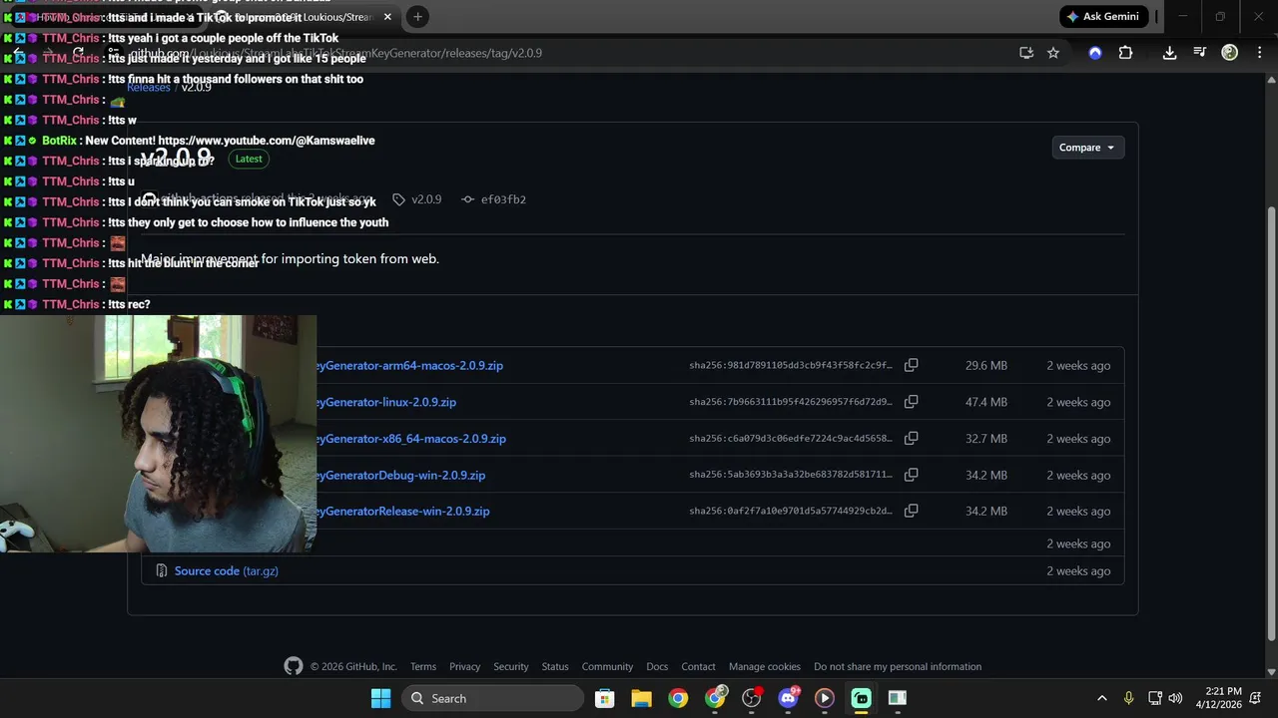Open volume controls in system tray
The image size is (1278, 718).
click(1175, 698)
